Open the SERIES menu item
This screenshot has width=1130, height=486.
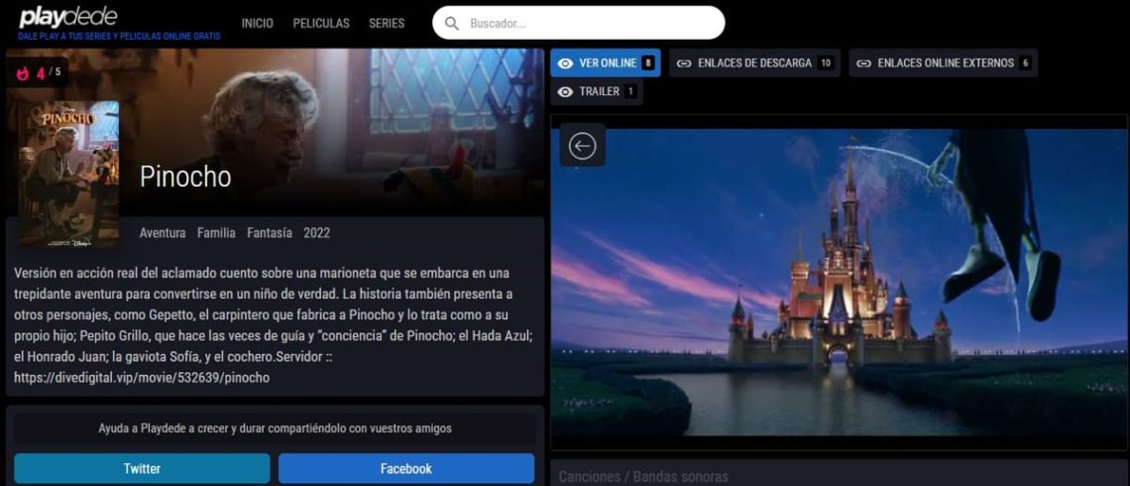387,23
